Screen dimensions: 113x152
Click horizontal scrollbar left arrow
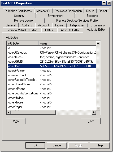pyautogui.click(x=9, y=113)
